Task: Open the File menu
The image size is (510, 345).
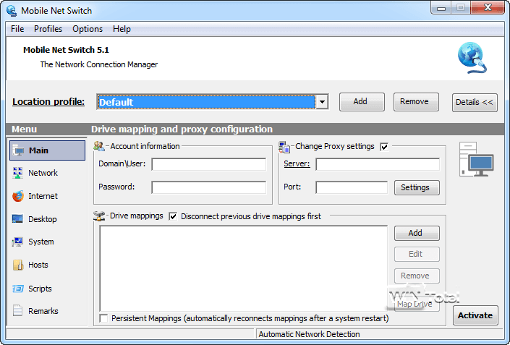Action: 17,29
